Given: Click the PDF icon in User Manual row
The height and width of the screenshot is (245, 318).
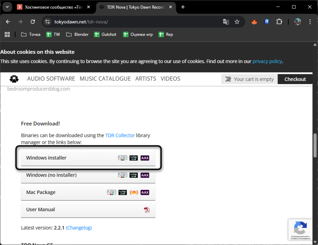Looking at the screenshot, I should click(x=147, y=210).
